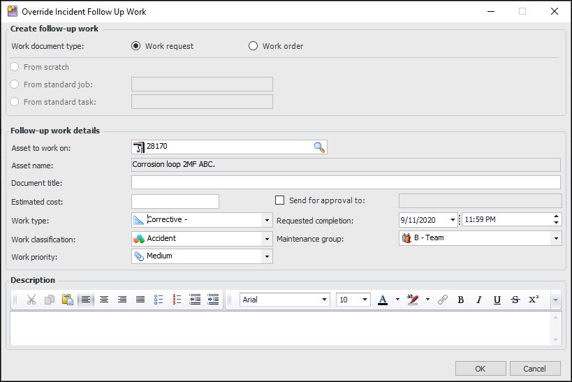Select the Work request radio button
572x382 pixels.
(x=137, y=47)
